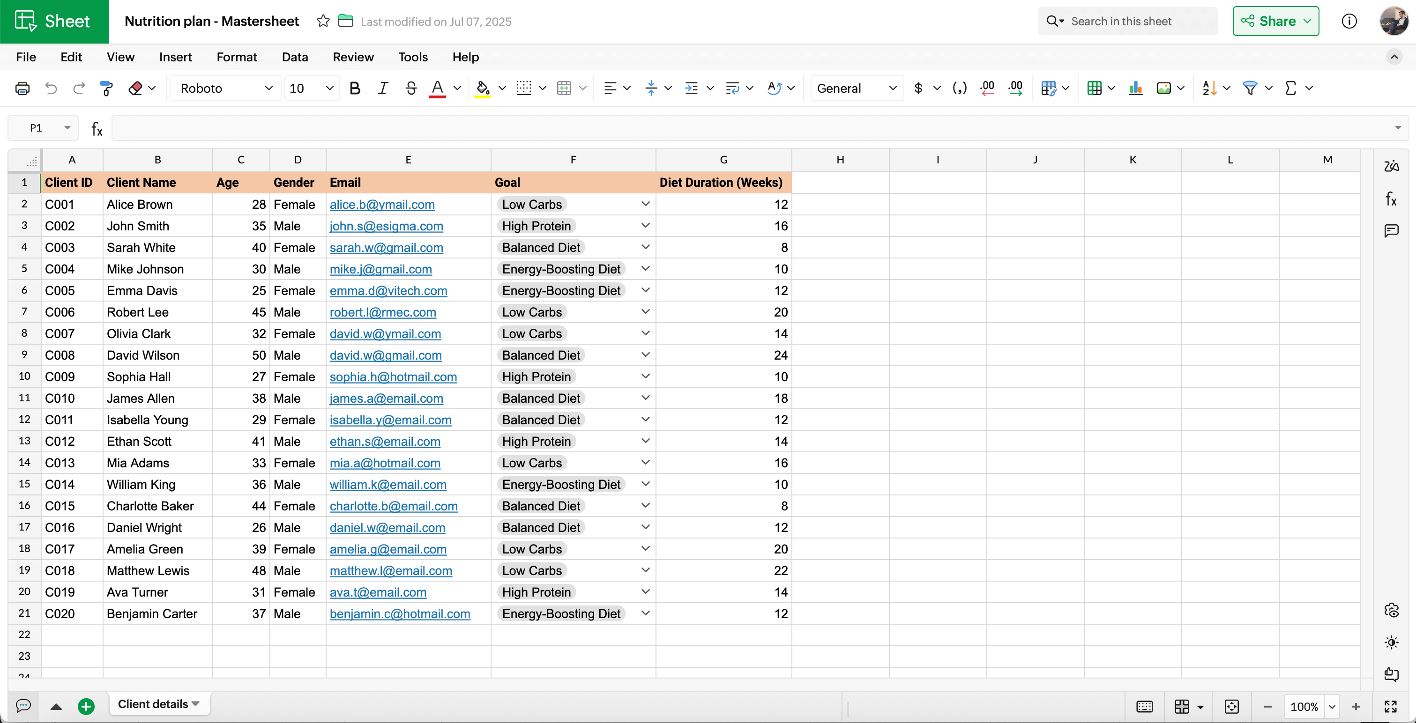The image size is (1416, 723).
Task: Open Goal dropdown for Robert Lee
Action: (x=645, y=312)
